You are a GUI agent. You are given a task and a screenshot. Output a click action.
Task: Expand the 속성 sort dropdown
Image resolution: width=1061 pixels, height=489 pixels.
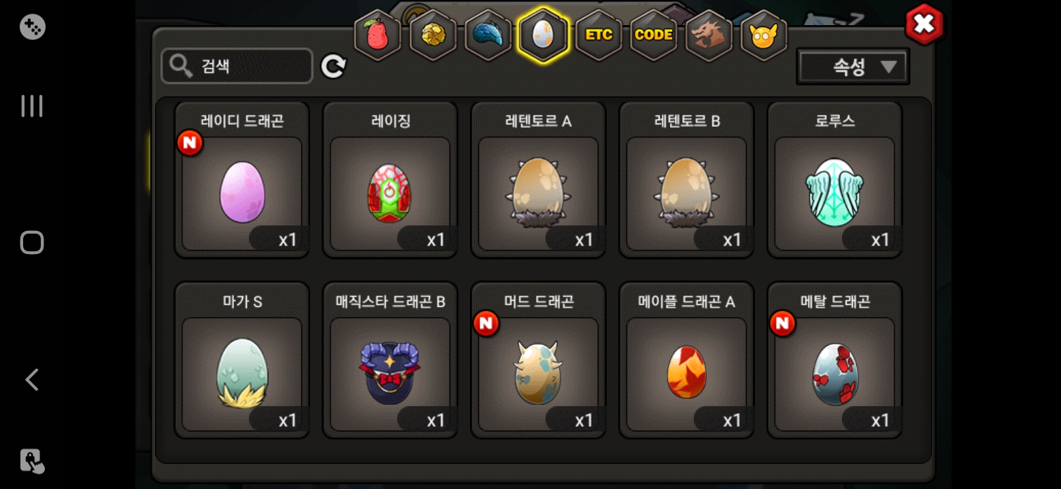coord(853,67)
